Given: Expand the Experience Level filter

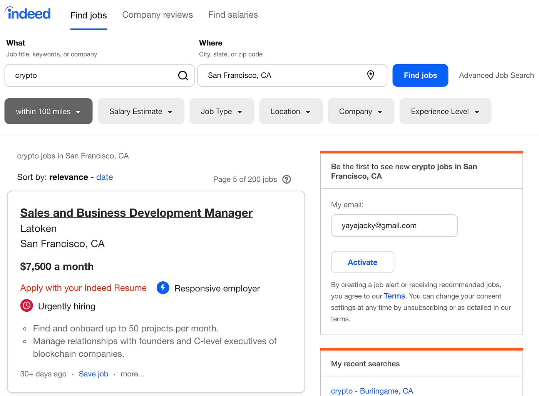Looking at the screenshot, I should pyautogui.click(x=445, y=111).
